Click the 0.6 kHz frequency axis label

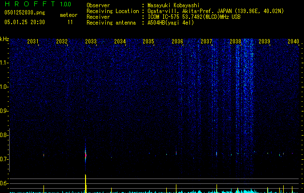(x=4, y=183)
